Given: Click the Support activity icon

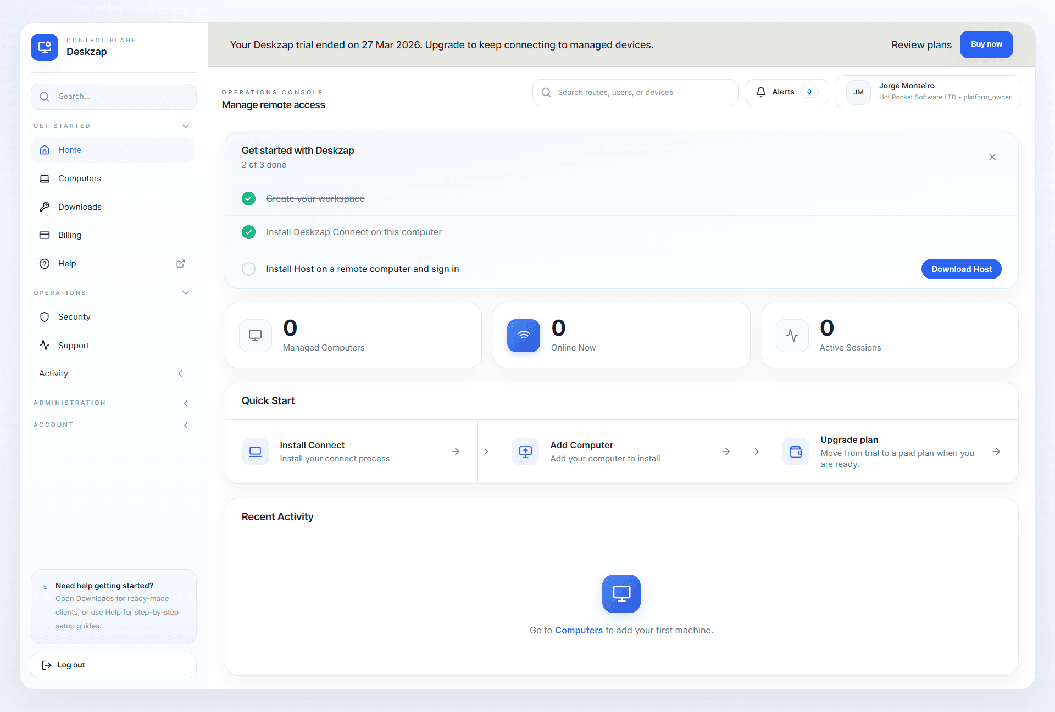Looking at the screenshot, I should [45, 345].
